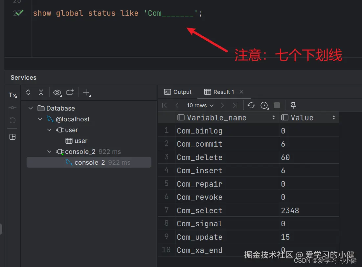362x267 pixels.
Task: Sort by the Variable_name column arrows
Action: [274, 117]
